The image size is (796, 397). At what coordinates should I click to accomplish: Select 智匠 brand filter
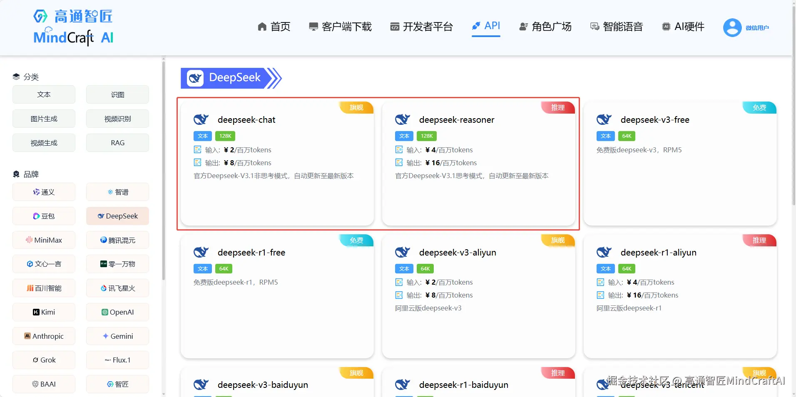(x=117, y=384)
